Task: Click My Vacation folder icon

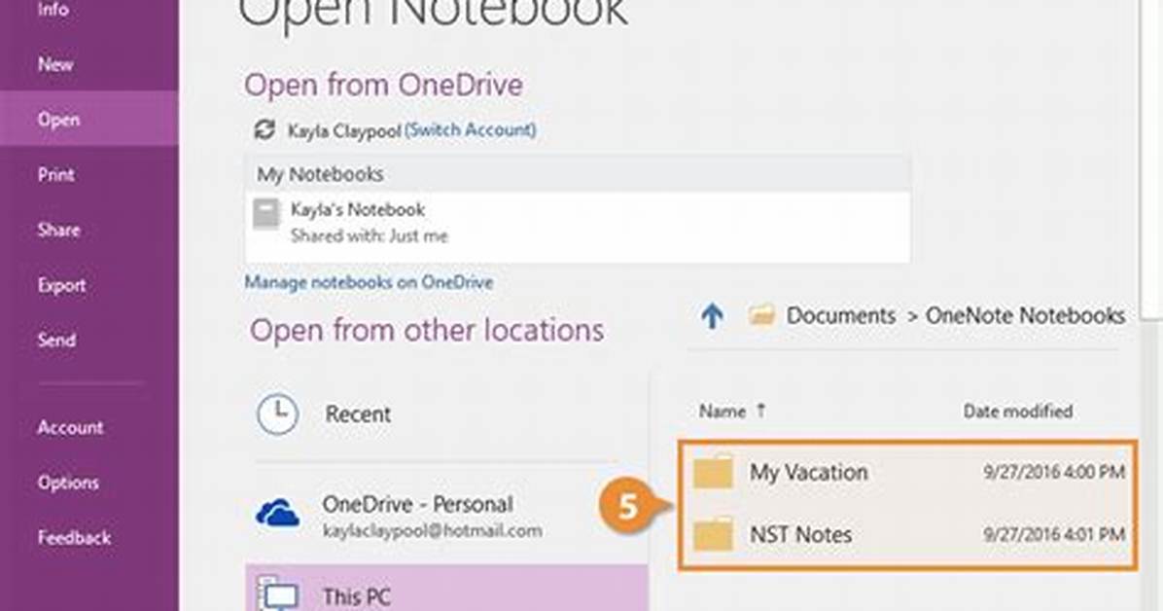Action: click(714, 472)
